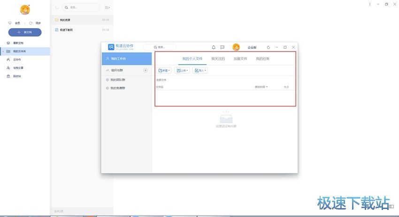Viewport: 399px width, 217px height.
Task: Open the 导入 import dropdown button
Action: pyautogui.click(x=200, y=70)
